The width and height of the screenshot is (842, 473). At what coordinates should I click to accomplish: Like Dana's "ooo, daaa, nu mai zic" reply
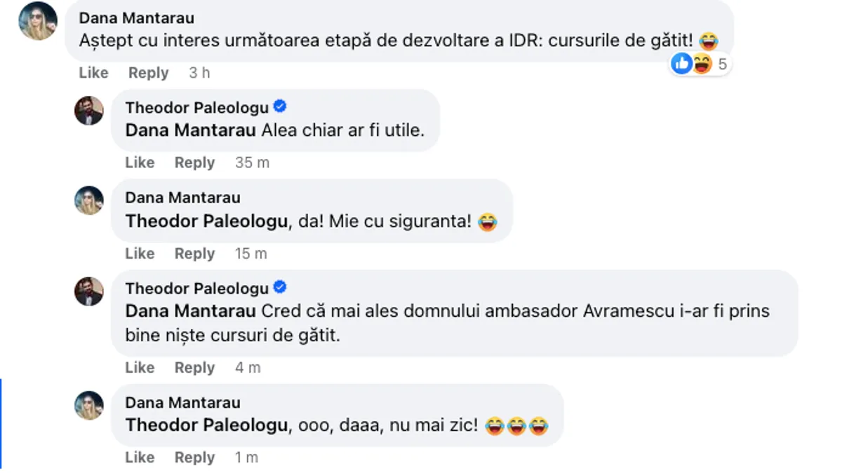point(140,458)
